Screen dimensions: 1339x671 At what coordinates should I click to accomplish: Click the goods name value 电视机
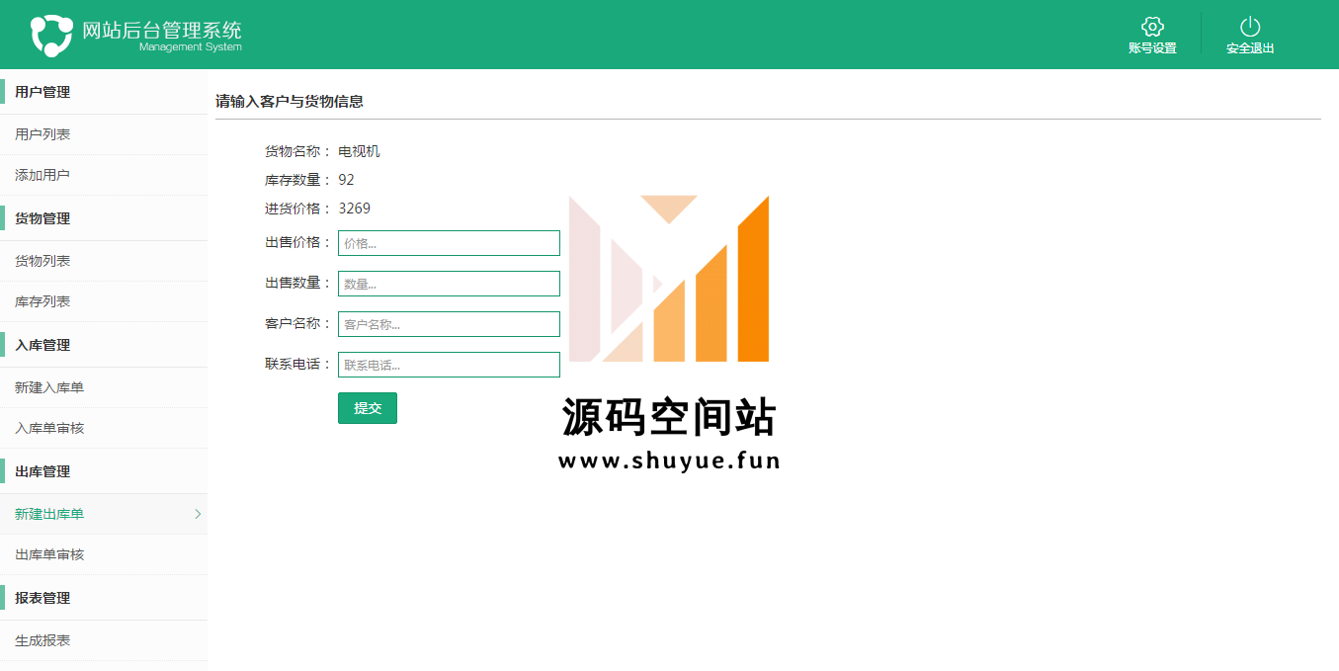pos(359,151)
